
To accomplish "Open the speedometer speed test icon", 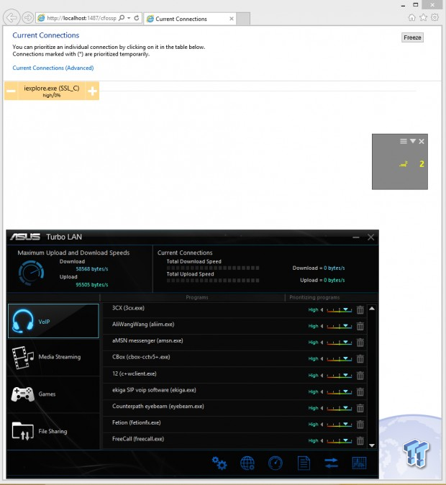I will click(x=276, y=463).
